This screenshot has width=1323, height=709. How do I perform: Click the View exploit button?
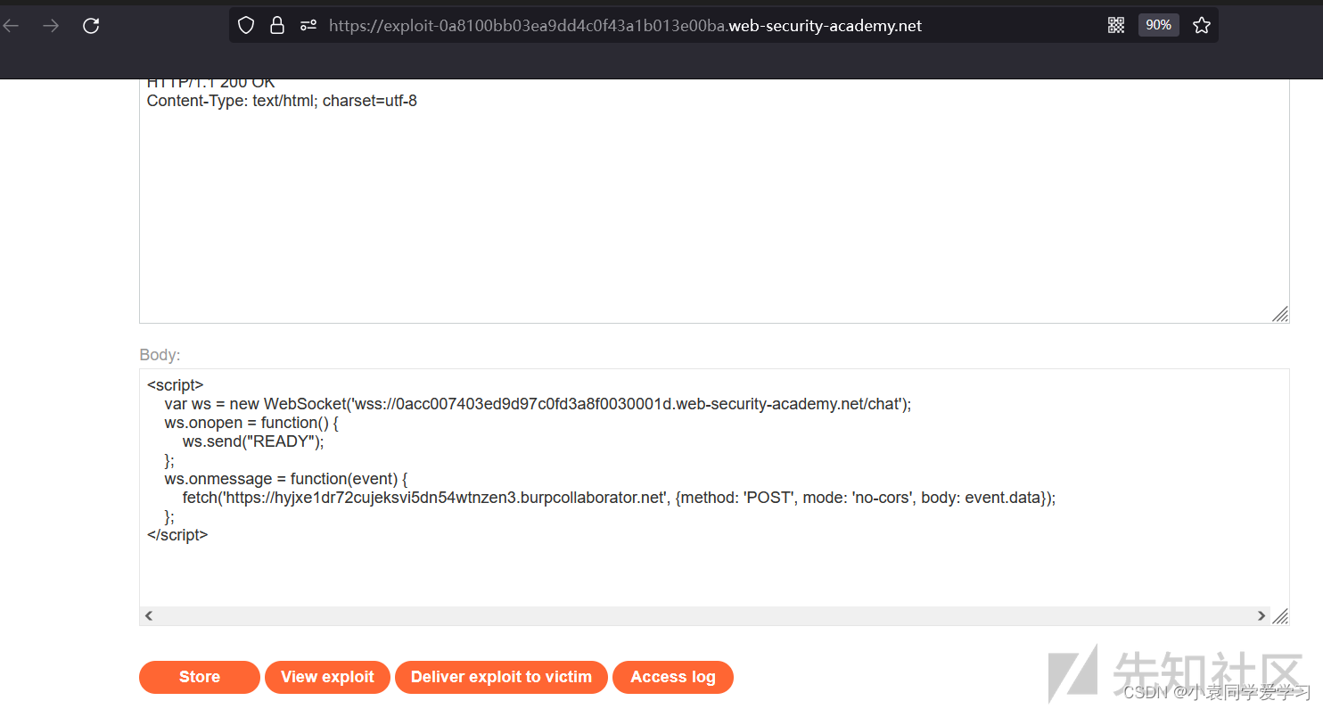(327, 677)
